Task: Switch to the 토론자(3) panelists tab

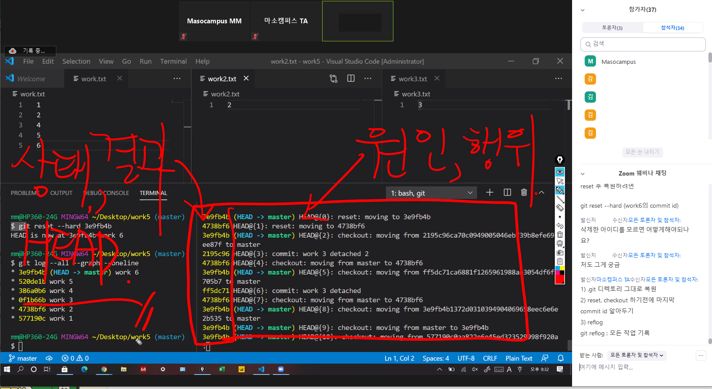Action: [612, 28]
